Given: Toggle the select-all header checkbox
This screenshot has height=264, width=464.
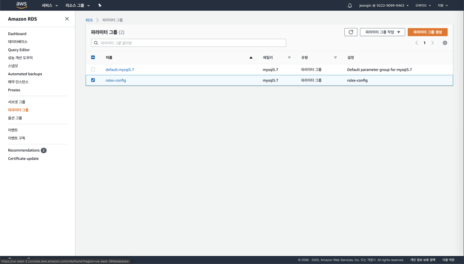Looking at the screenshot, I should point(93,58).
